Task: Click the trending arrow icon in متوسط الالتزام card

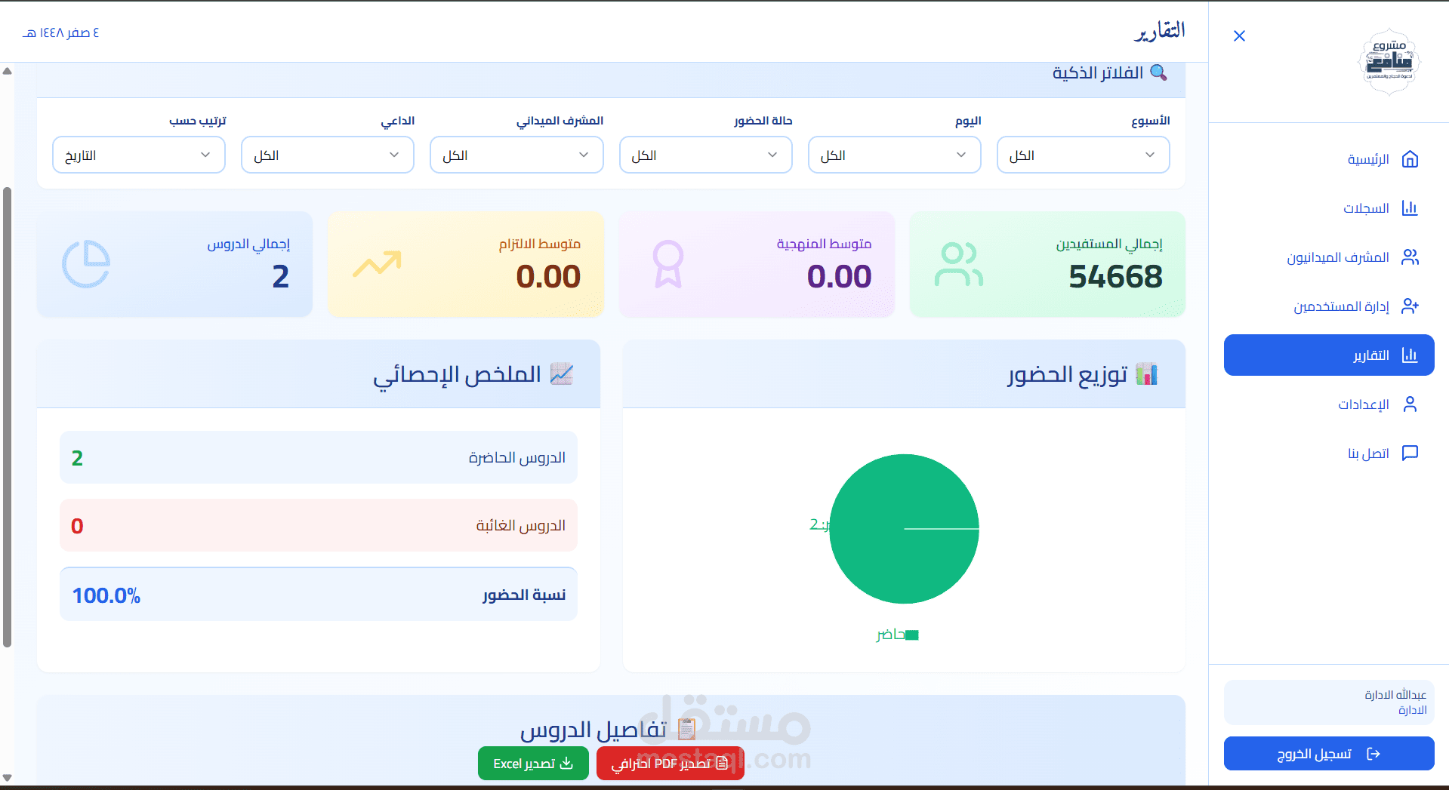Action: tap(377, 264)
